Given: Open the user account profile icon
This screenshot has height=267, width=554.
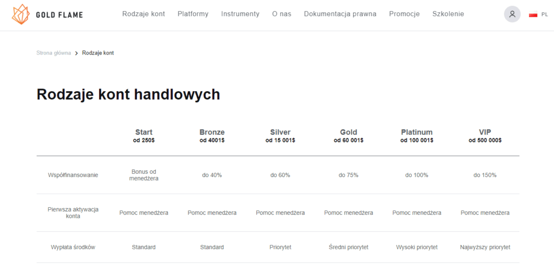Looking at the screenshot, I should 512,14.
